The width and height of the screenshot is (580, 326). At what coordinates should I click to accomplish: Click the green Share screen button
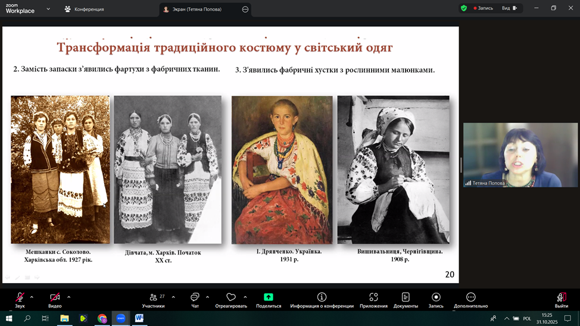coord(268,300)
